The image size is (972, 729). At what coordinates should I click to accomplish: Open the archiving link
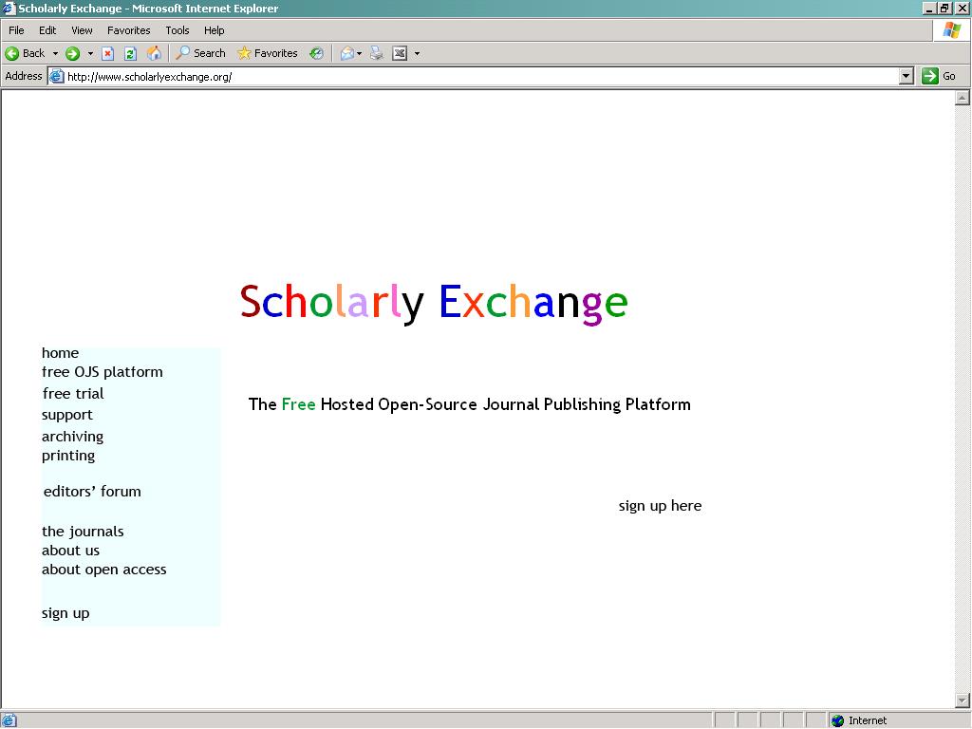[72, 437]
